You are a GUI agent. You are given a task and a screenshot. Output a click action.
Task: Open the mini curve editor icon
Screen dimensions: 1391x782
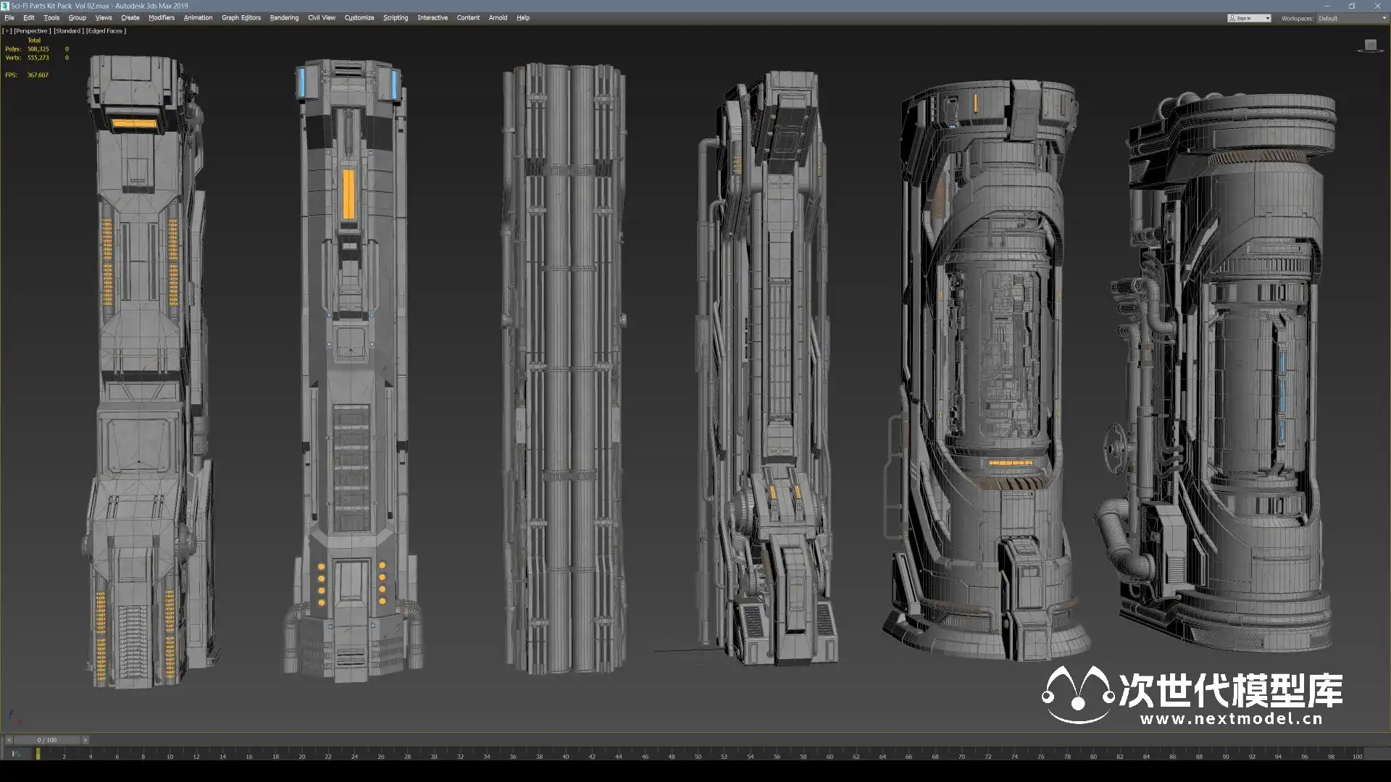[x=16, y=754]
